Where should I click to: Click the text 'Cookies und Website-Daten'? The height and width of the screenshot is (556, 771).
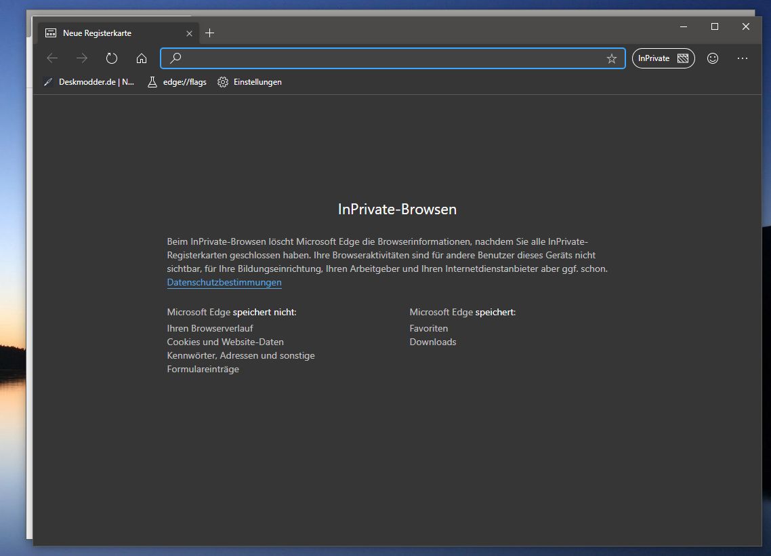225,342
